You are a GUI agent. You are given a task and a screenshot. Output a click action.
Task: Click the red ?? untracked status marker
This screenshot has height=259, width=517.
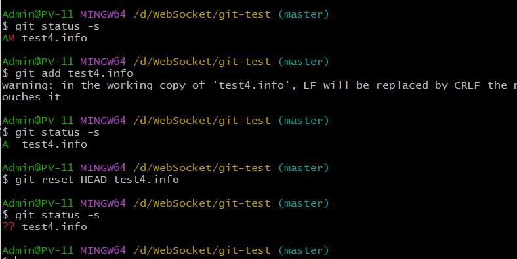click(x=9, y=227)
